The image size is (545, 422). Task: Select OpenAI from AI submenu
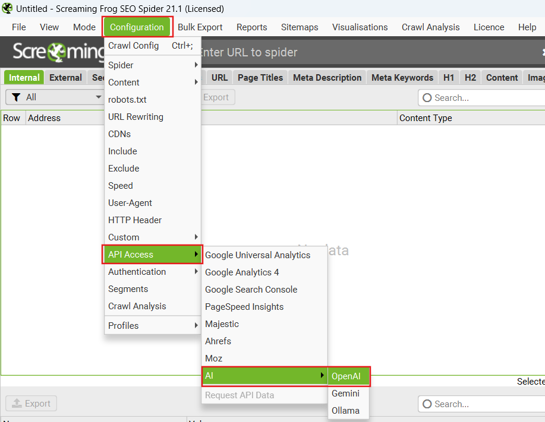(x=349, y=376)
